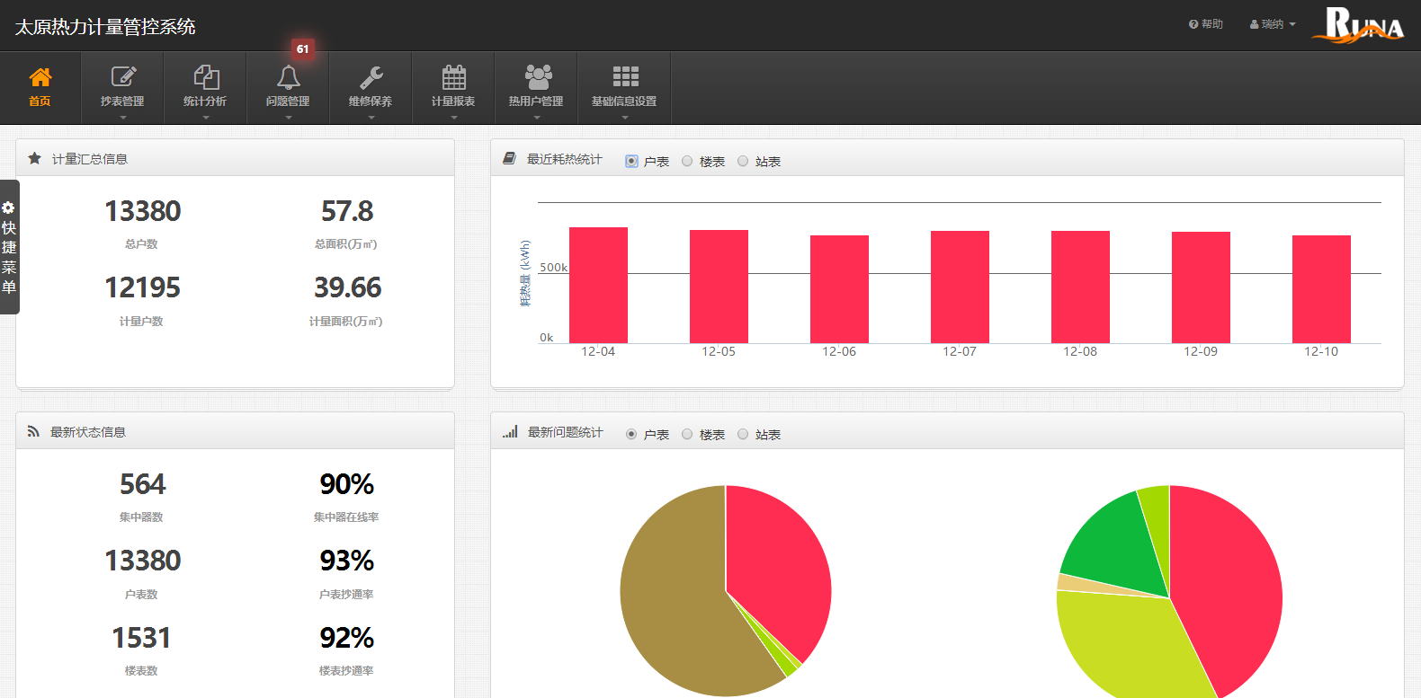
Task: Click the signal-bars icon beside 最新问题统计
Action: 510,432
